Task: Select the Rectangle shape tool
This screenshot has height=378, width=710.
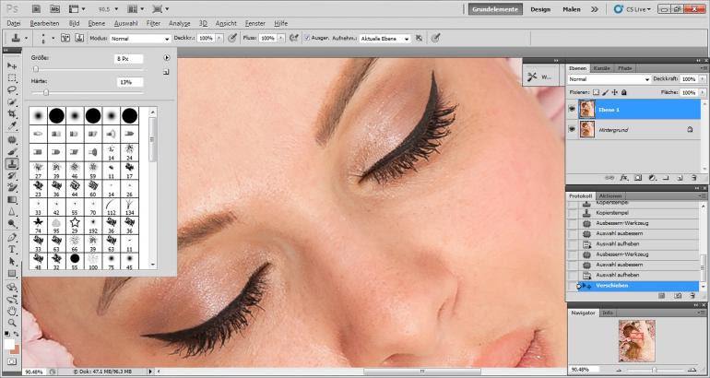Action: click(12, 274)
